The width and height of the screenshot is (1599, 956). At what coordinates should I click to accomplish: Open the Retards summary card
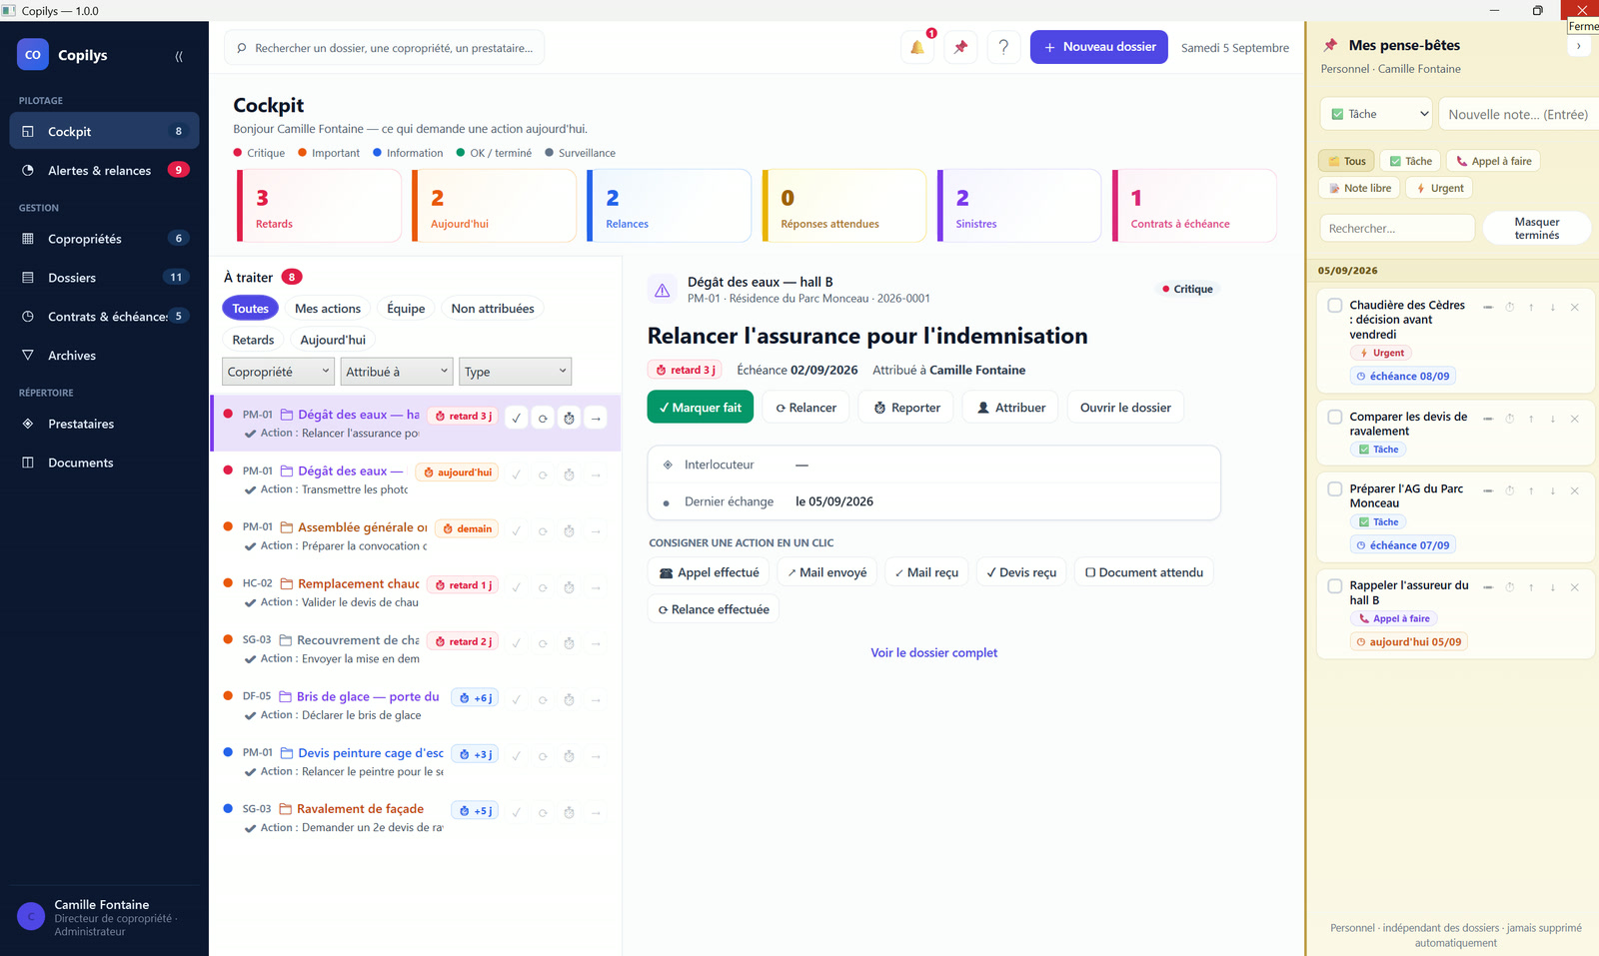319,206
